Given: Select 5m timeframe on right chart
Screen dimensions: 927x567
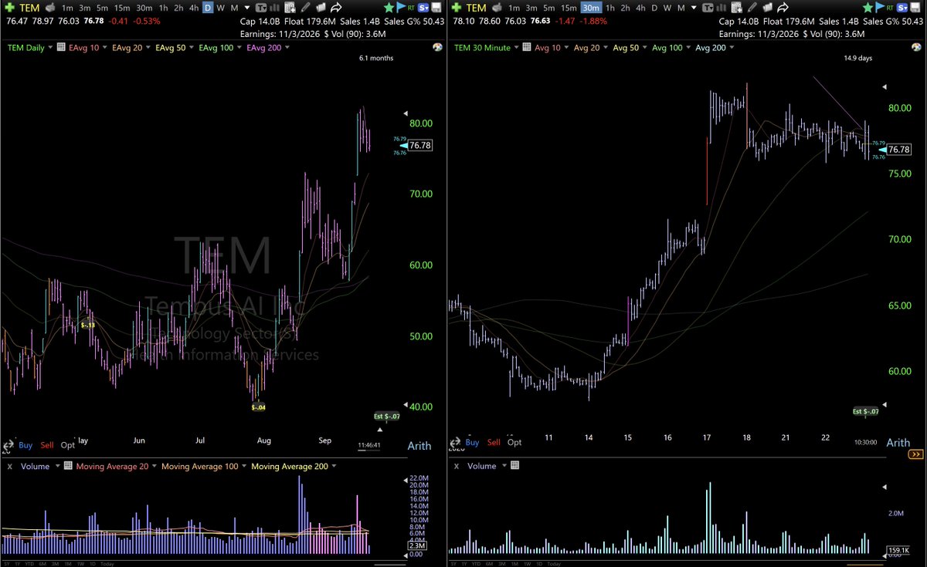Looking at the screenshot, I should [549, 8].
